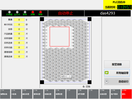Click the red 故障 fault indicator light

coord(33,12)
